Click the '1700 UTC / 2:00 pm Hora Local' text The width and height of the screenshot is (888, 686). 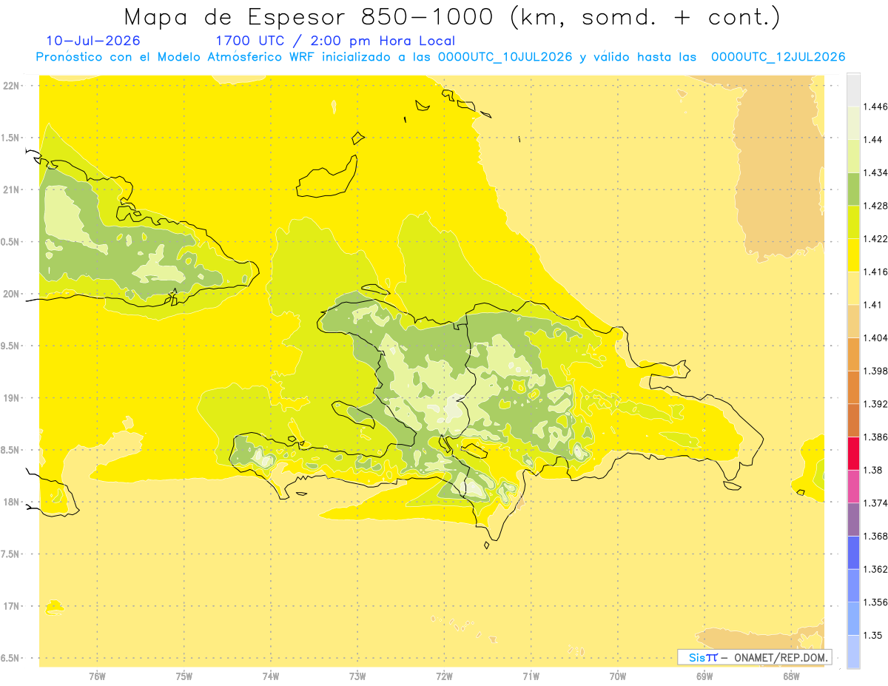(335, 41)
